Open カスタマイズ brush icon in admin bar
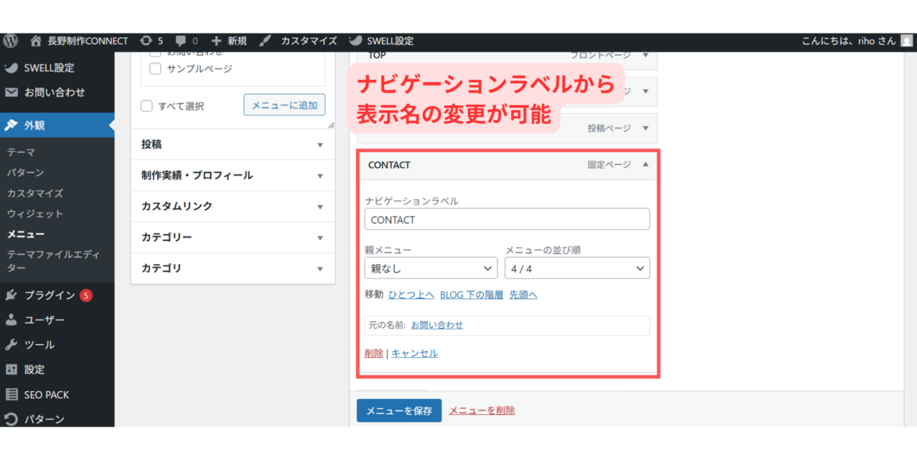Screen dimensions: 917x460 click(264, 41)
